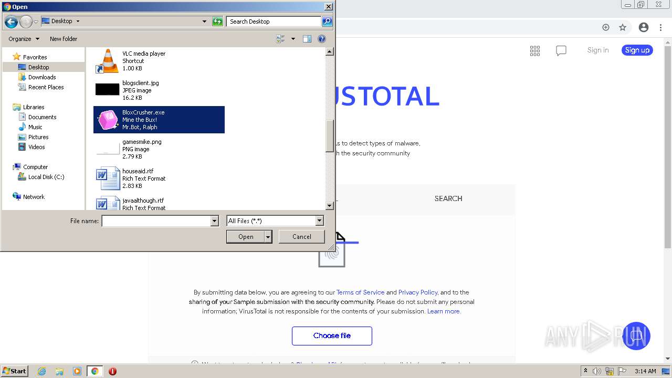
Task: Click the Chrome install plus icon
Action: (x=606, y=27)
